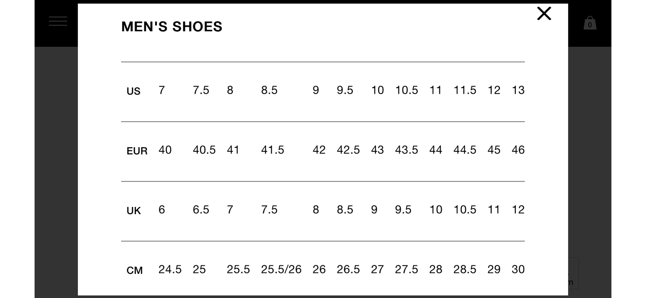Select UK size 6

click(161, 210)
